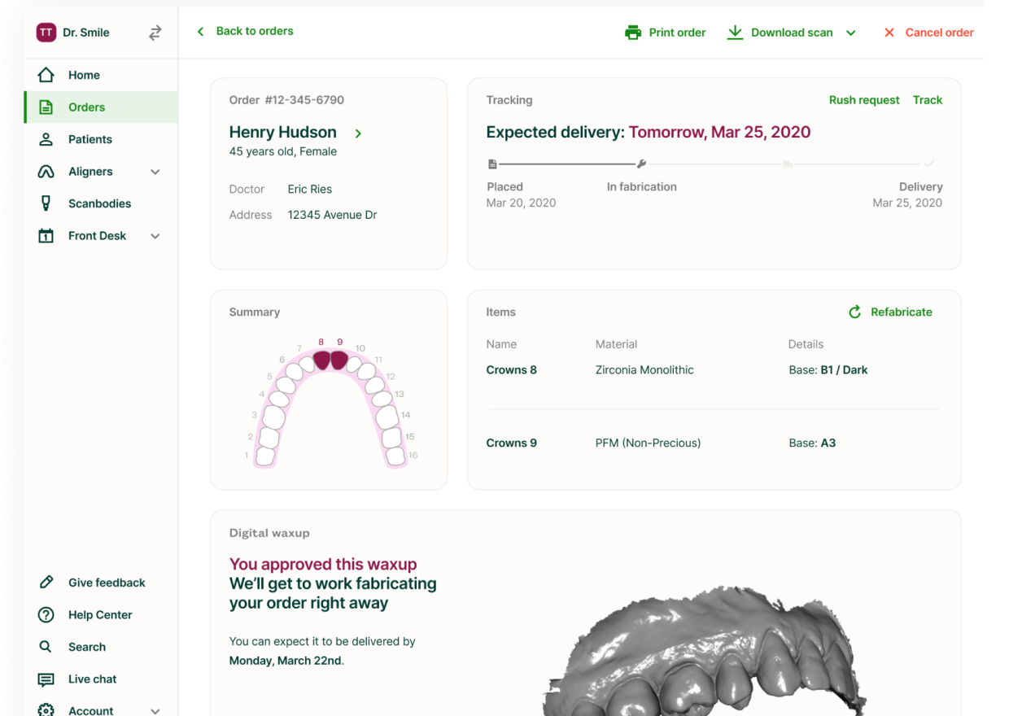Click the Print order button
The image size is (1022, 716).
tap(665, 33)
